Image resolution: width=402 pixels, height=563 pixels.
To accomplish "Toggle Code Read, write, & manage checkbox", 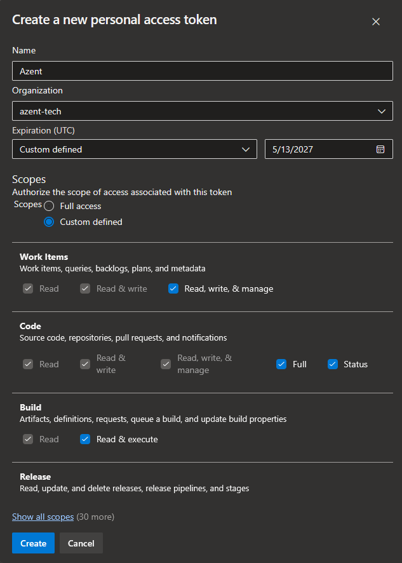I will [x=166, y=364].
